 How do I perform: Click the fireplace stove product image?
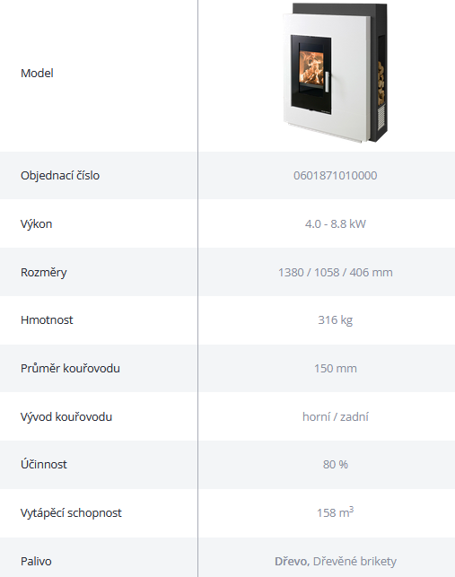coord(335,73)
